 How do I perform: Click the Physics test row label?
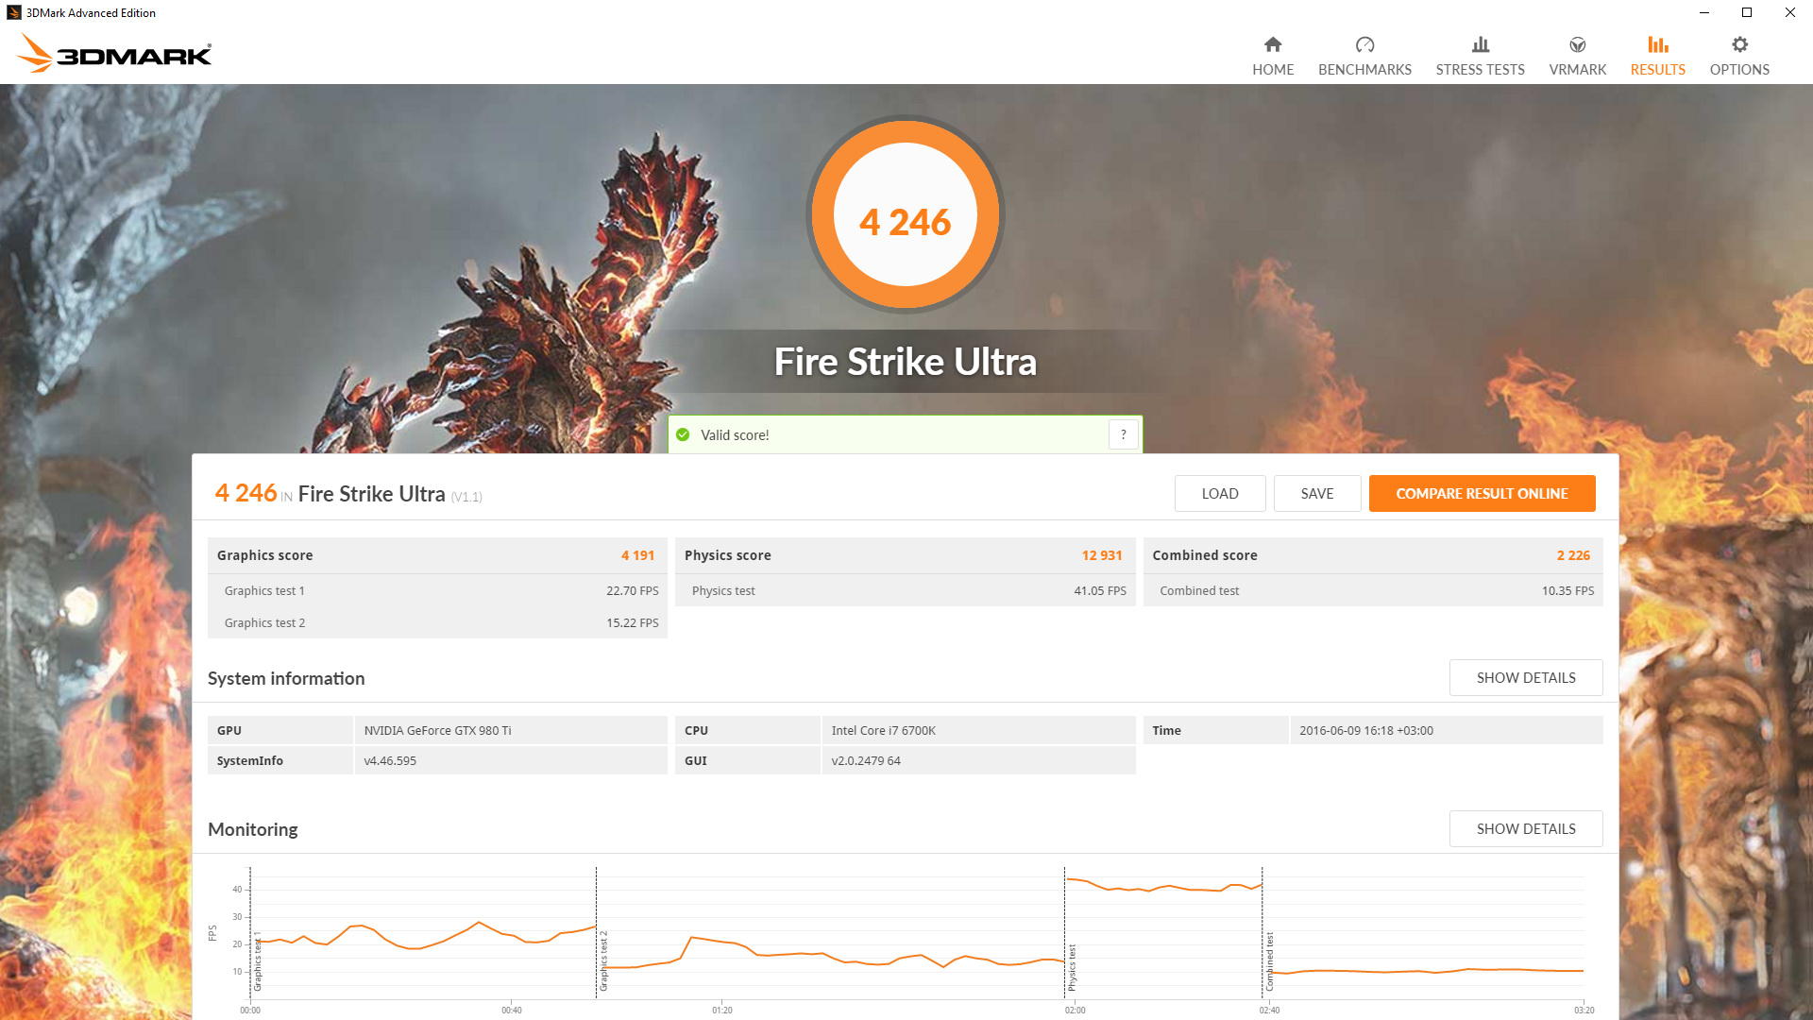(723, 590)
